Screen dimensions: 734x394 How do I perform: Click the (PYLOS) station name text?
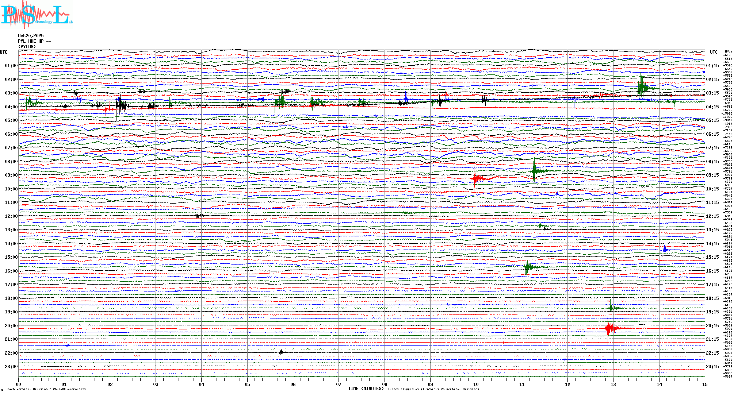point(27,47)
